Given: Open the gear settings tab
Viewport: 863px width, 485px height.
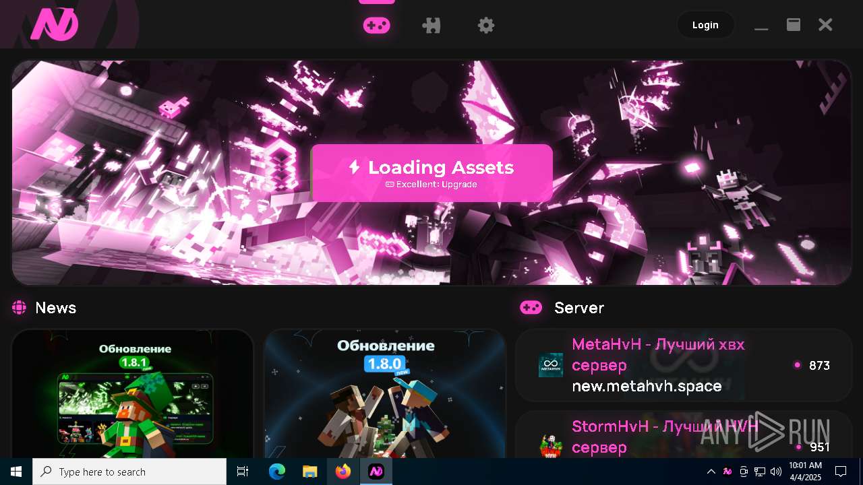Looking at the screenshot, I should [486, 26].
